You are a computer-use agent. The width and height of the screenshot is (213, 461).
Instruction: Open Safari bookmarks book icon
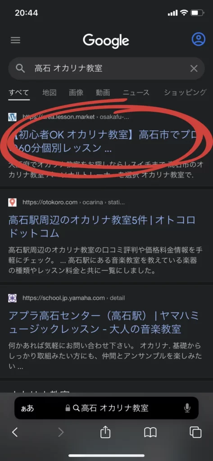tap(150, 433)
